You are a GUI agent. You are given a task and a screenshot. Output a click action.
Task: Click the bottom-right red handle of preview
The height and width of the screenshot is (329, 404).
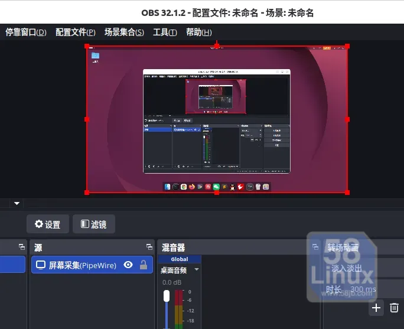[347, 193]
